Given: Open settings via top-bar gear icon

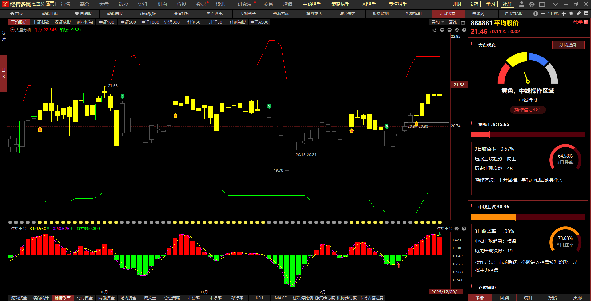Looking at the screenshot, I should click(532, 4).
